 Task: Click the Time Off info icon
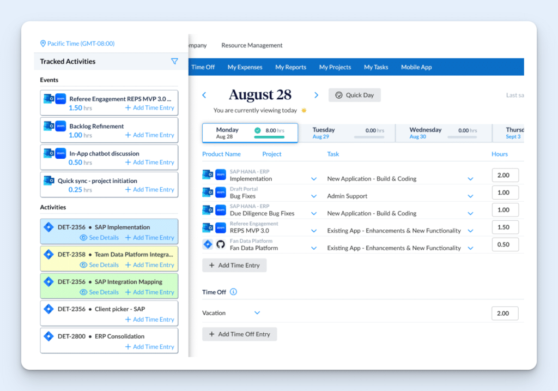[233, 292]
